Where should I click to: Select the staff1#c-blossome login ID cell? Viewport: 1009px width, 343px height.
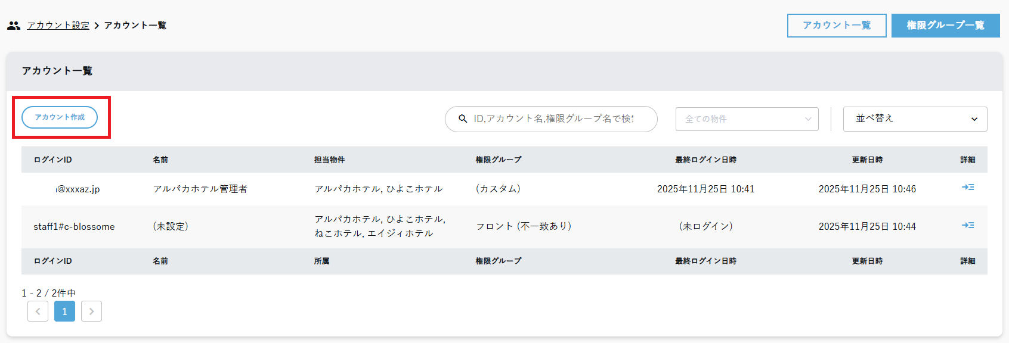click(74, 227)
